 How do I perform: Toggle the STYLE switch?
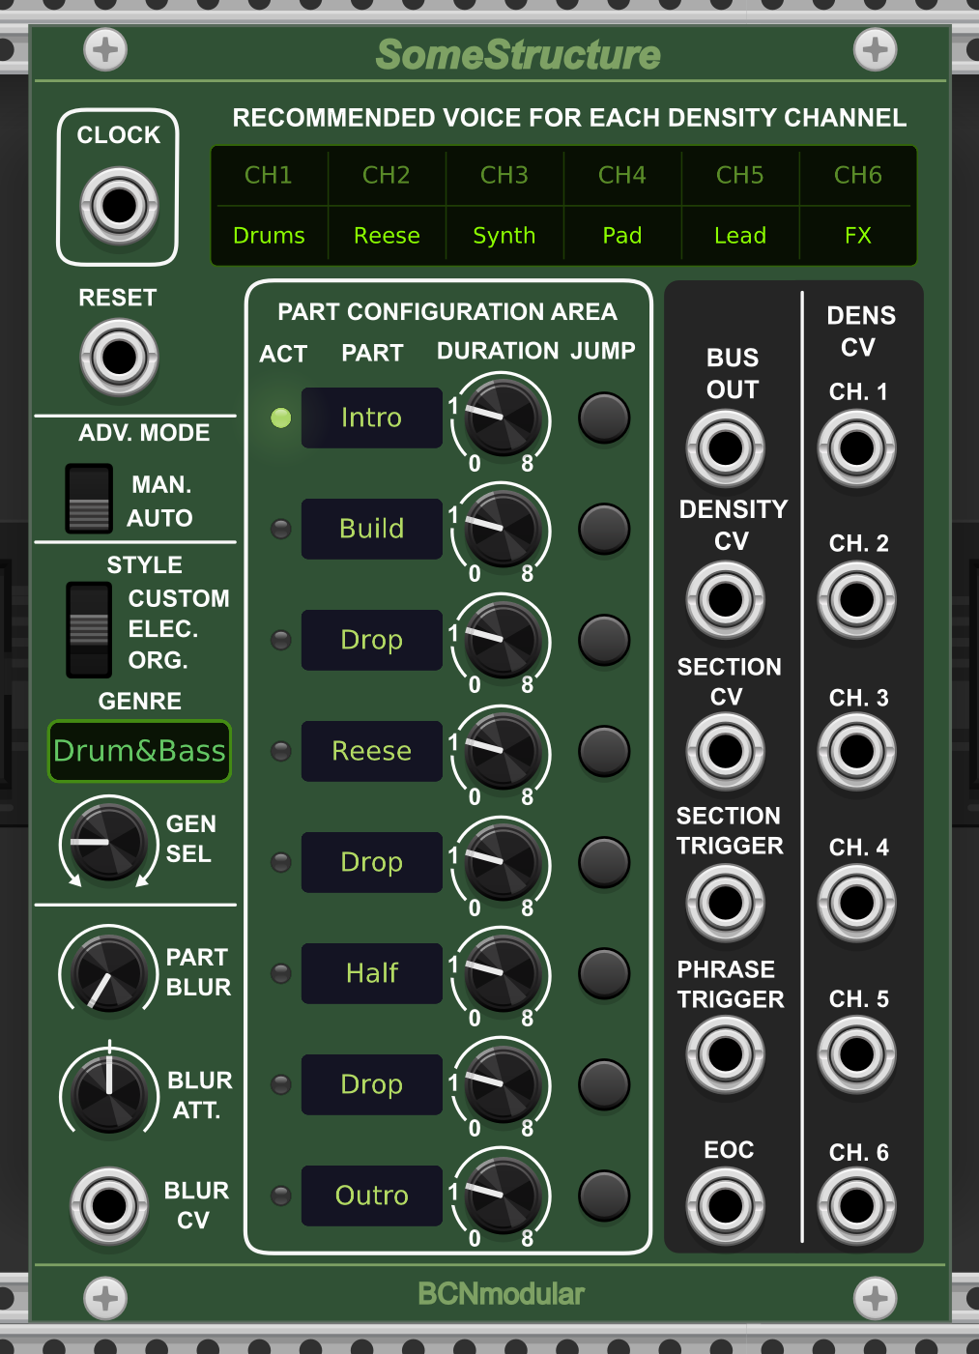pos(89,629)
